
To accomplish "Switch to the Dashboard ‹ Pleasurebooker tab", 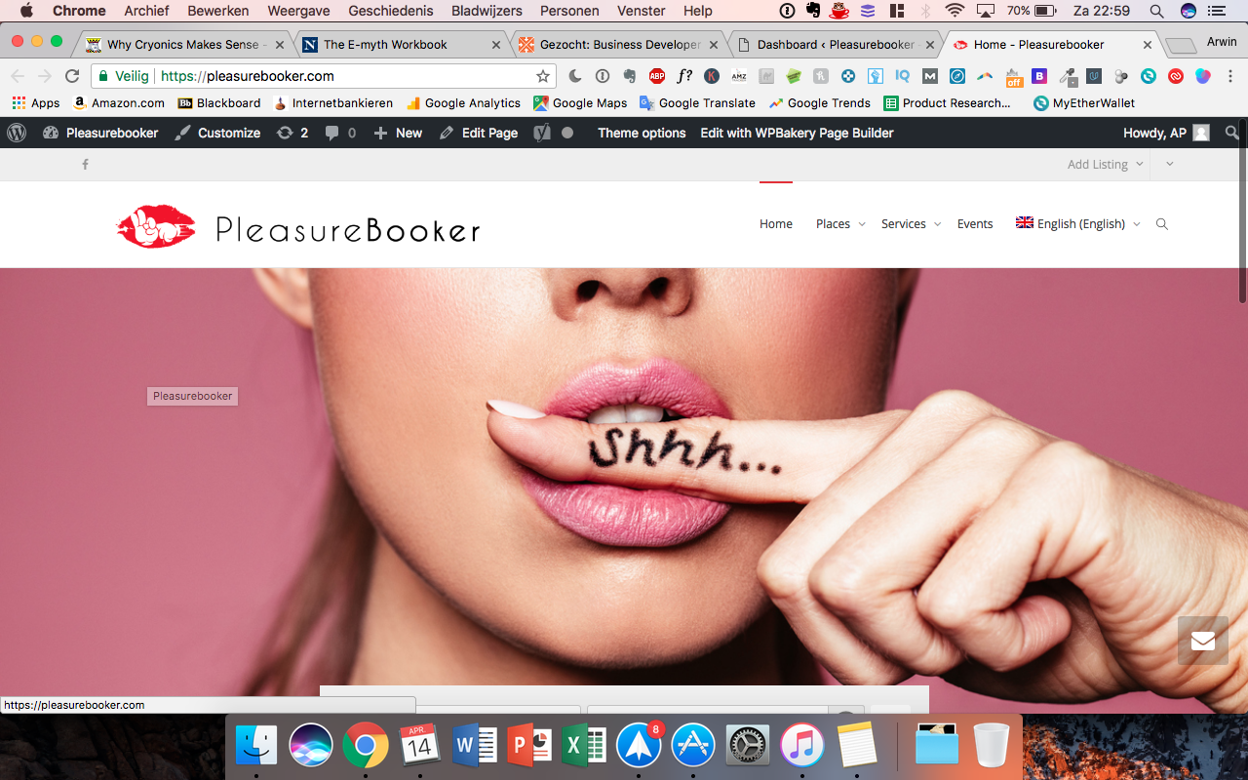I will 834,45.
